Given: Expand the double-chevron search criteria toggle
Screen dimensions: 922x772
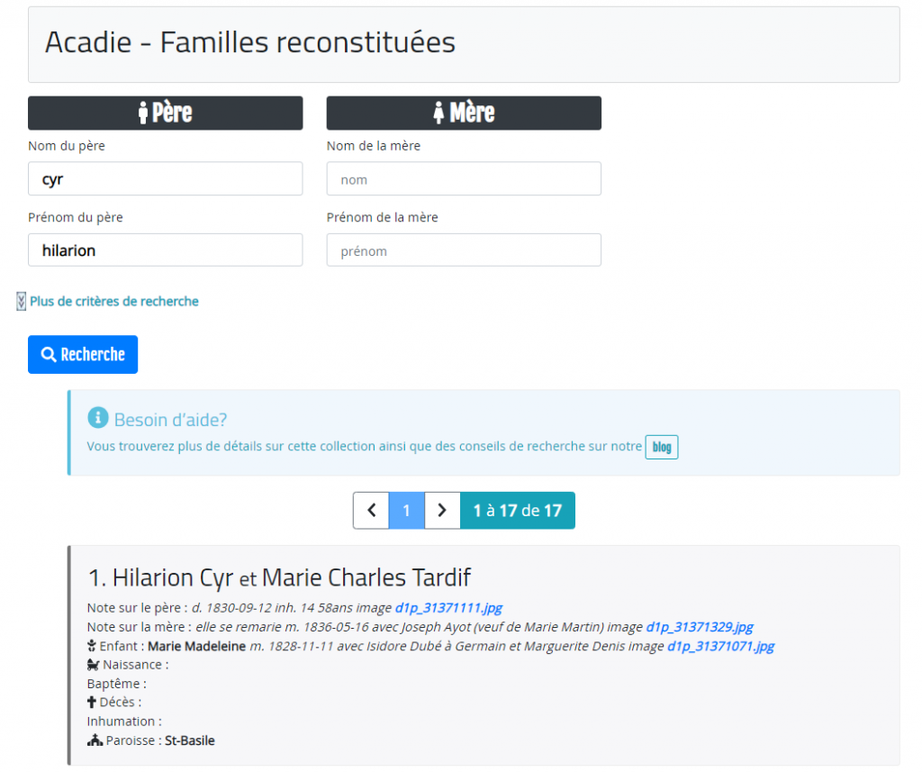Looking at the screenshot, I should [21, 302].
